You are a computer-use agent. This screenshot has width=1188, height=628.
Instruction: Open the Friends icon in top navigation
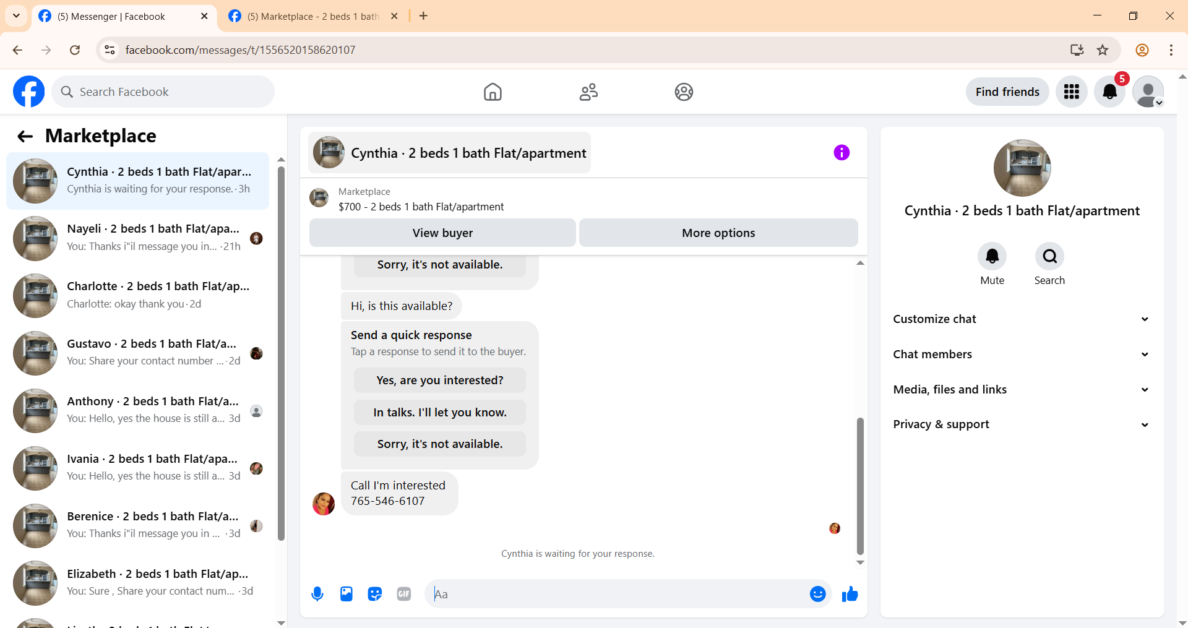click(x=588, y=92)
